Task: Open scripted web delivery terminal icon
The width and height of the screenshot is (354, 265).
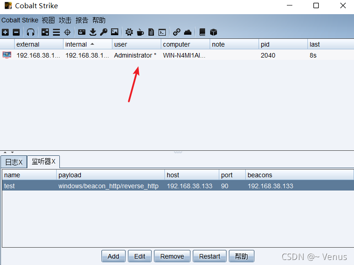Action: pos(162,32)
